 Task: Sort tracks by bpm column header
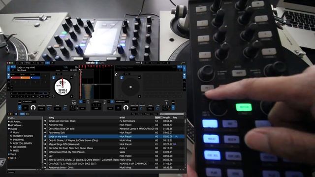tap(157, 118)
